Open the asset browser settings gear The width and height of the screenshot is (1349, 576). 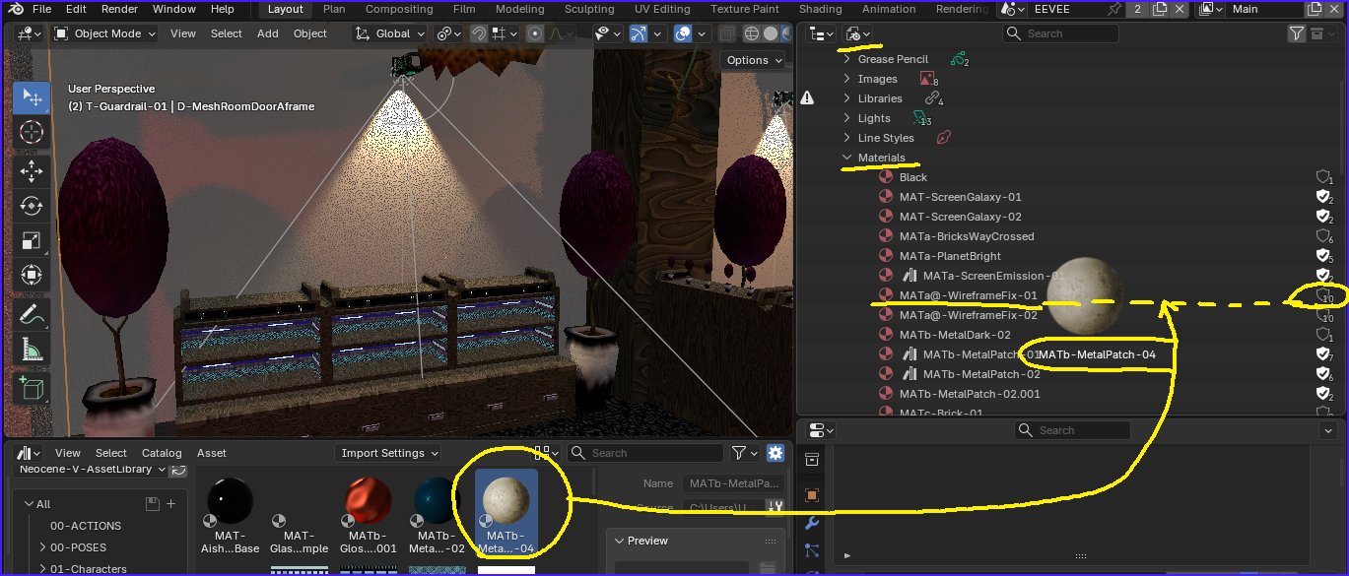[776, 453]
